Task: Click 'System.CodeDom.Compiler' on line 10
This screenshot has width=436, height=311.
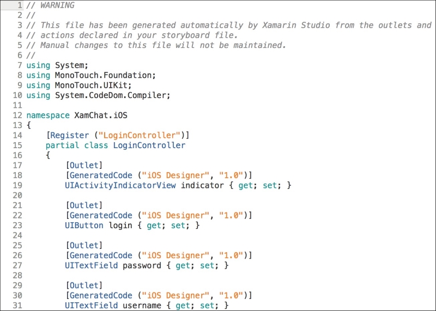Action: tap(111, 95)
